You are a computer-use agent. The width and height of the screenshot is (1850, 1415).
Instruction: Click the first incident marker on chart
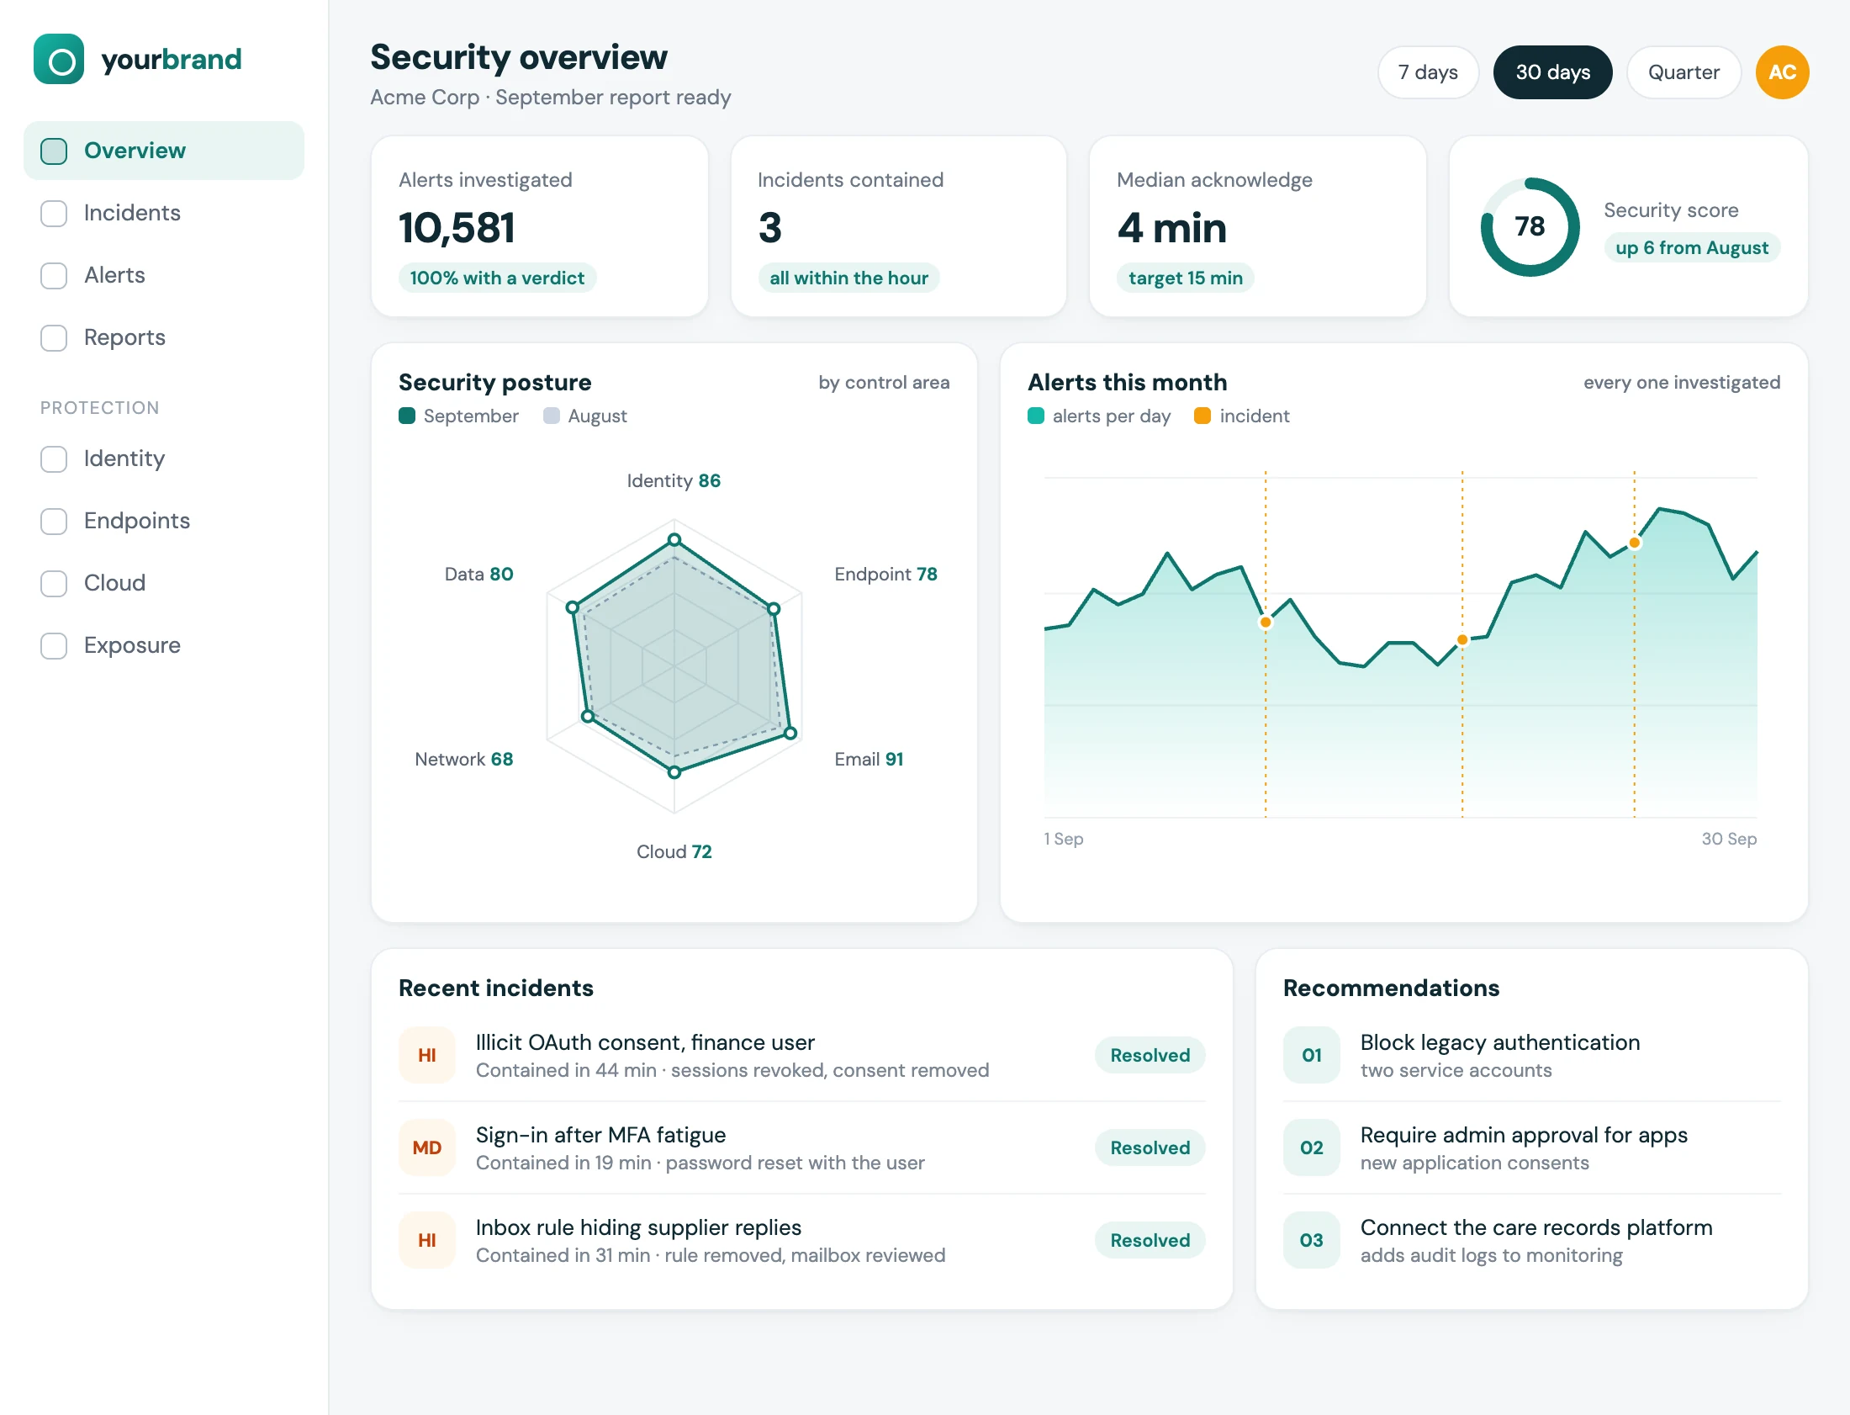coord(1264,623)
